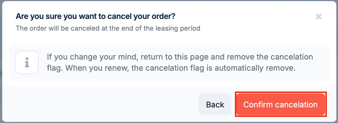Viewport: 338px width, 123px height.
Task: Go back using the Back button
Action: click(215, 104)
